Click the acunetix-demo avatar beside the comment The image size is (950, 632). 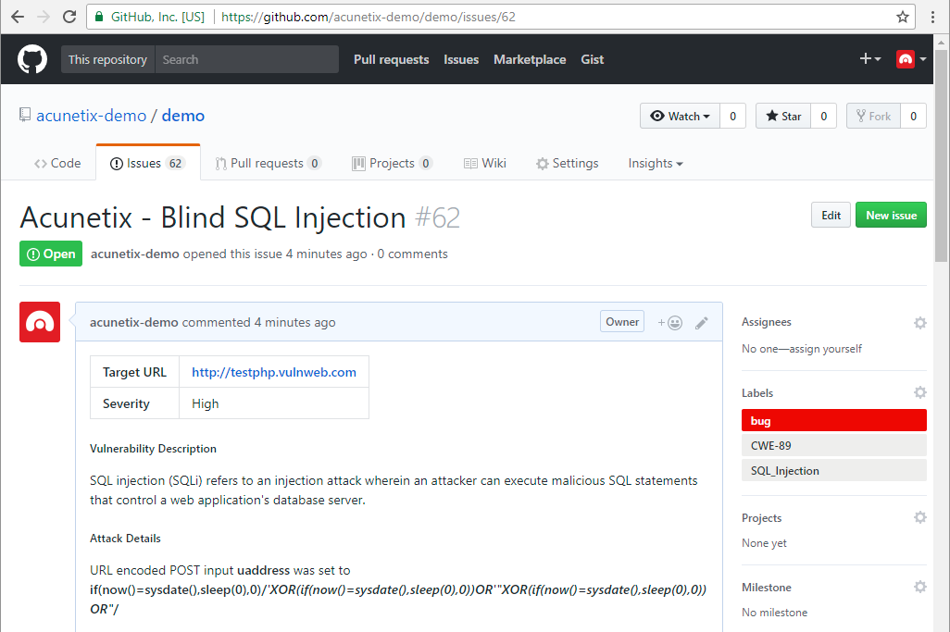coord(40,322)
